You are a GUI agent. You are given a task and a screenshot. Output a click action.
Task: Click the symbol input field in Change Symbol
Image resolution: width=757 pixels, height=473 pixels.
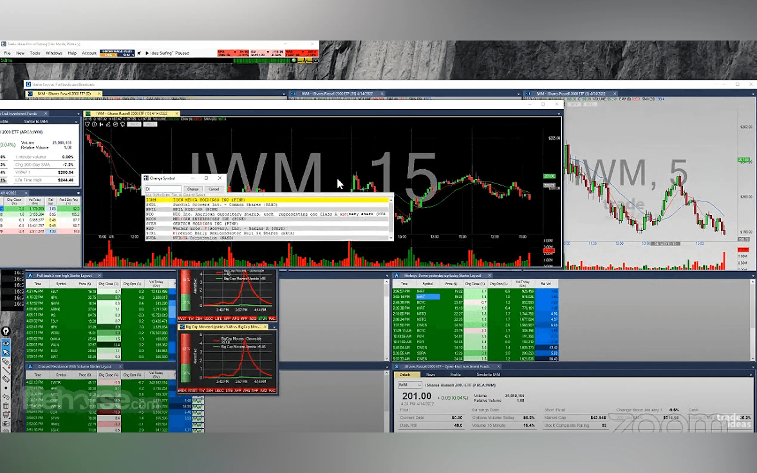pos(163,189)
